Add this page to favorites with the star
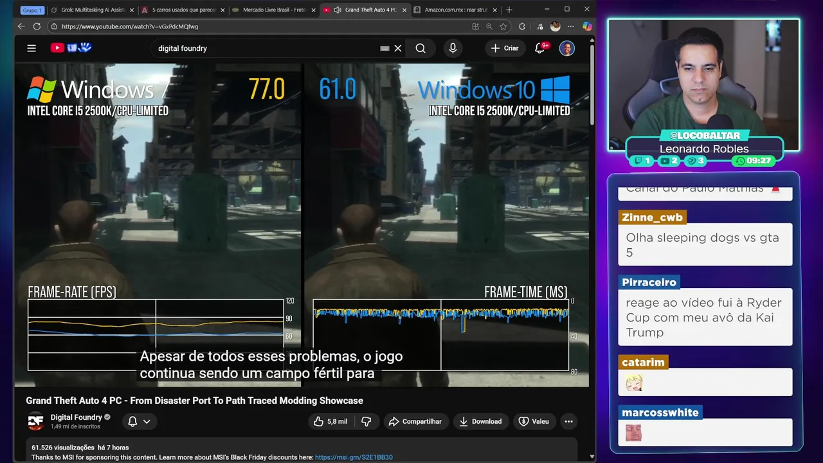 [x=503, y=26]
